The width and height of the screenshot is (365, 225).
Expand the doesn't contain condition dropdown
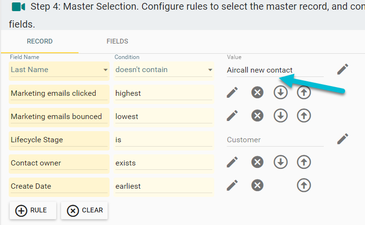pos(210,70)
